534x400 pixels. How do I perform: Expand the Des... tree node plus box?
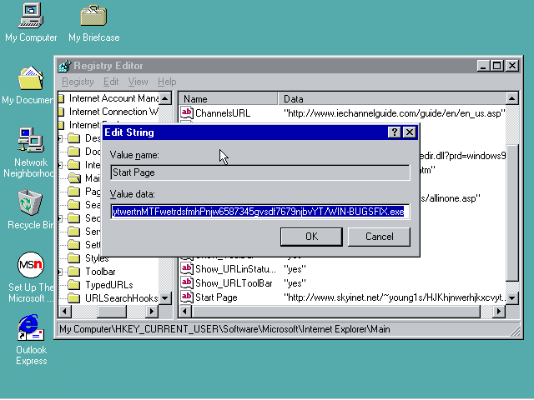point(60,138)
